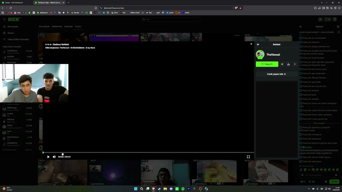Open the telifsiz müzik bookmark
The width and height of the screenshot is (342, 192).
click(x=134, y=13)
